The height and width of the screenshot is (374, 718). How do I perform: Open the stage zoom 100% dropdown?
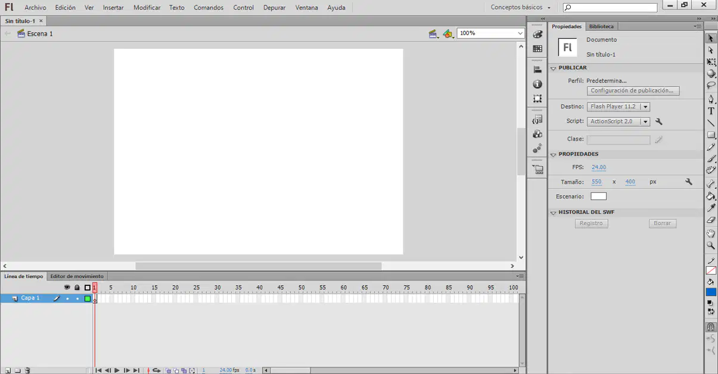[520, 33]
